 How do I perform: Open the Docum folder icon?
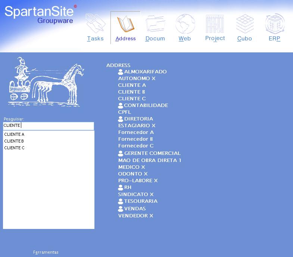point(155,24)
